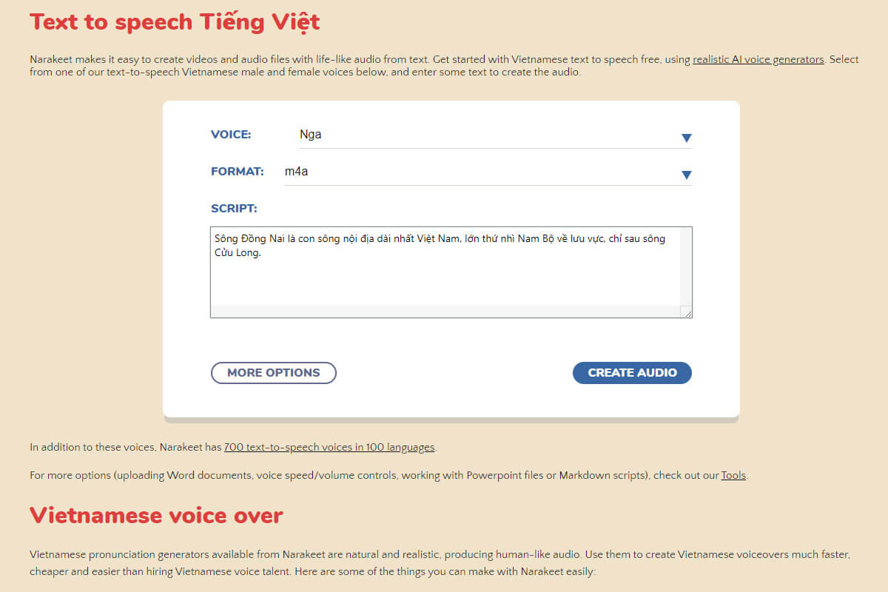Follow the realistic AI voice generators link
This screenshot has width=888, height=592.
tap(758, 59)
